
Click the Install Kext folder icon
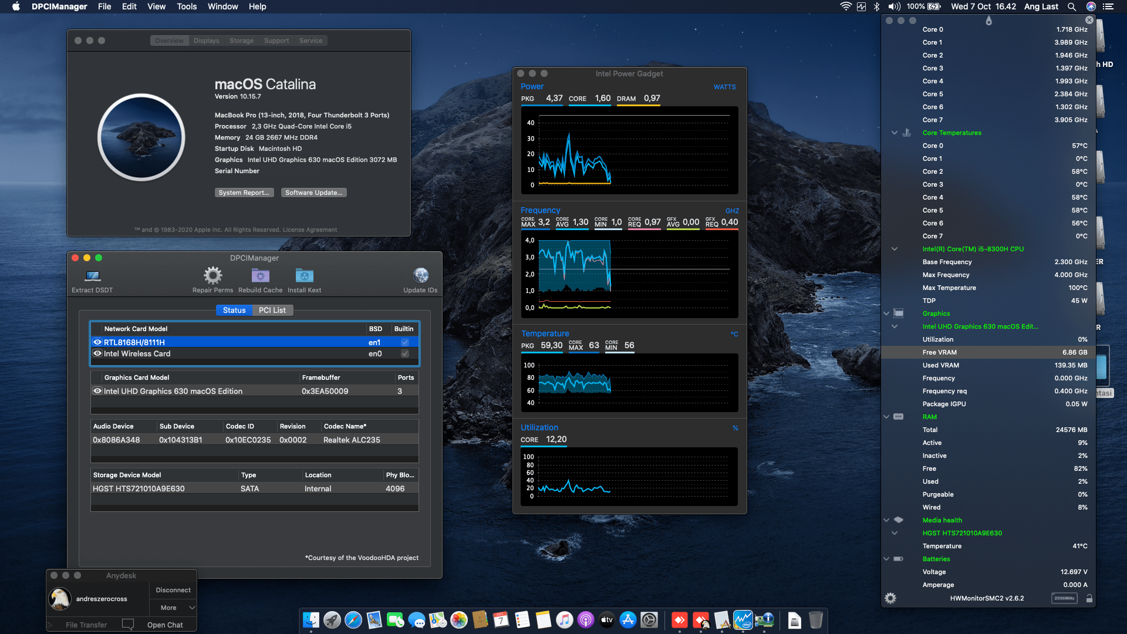pyautogui.click(x=304, y=276)
